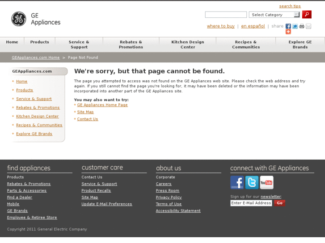This screenshot has height=243, width=325.
Task: Click the Careers footer link
Action: pyautogui.click(x=164, y=184)
